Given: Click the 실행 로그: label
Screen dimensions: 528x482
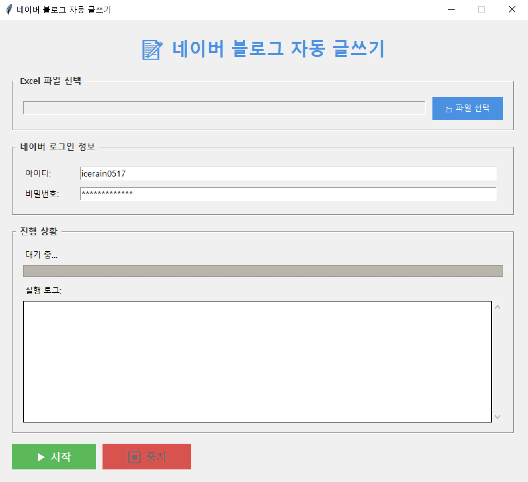Looking at the screenshot, I should [43, 290].
